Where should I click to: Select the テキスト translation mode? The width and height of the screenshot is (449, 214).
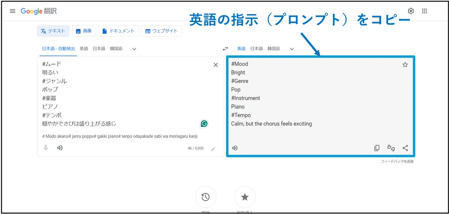53,31
